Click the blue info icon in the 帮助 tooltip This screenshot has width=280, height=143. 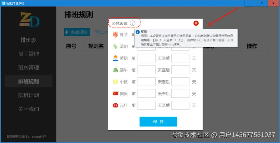[x=137, y=32]
